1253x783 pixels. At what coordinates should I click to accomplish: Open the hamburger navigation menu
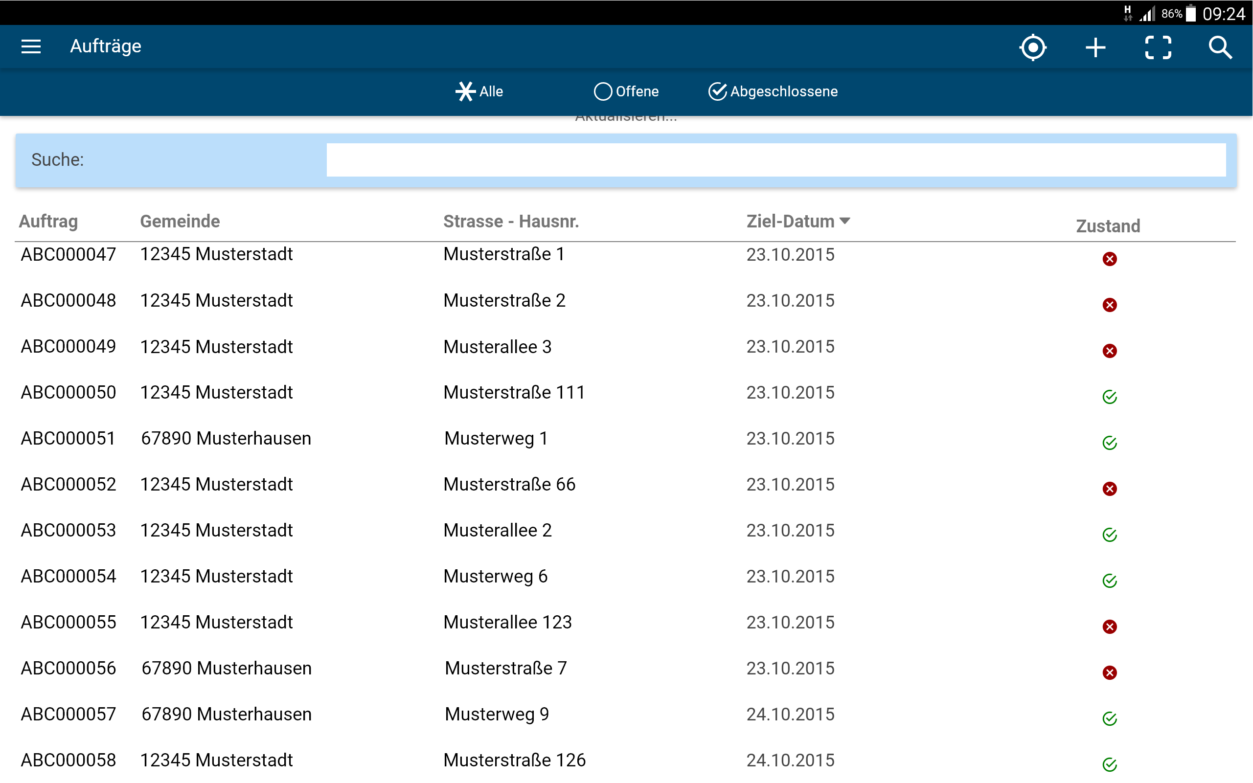pyautogui.click(x=31, y=46)
